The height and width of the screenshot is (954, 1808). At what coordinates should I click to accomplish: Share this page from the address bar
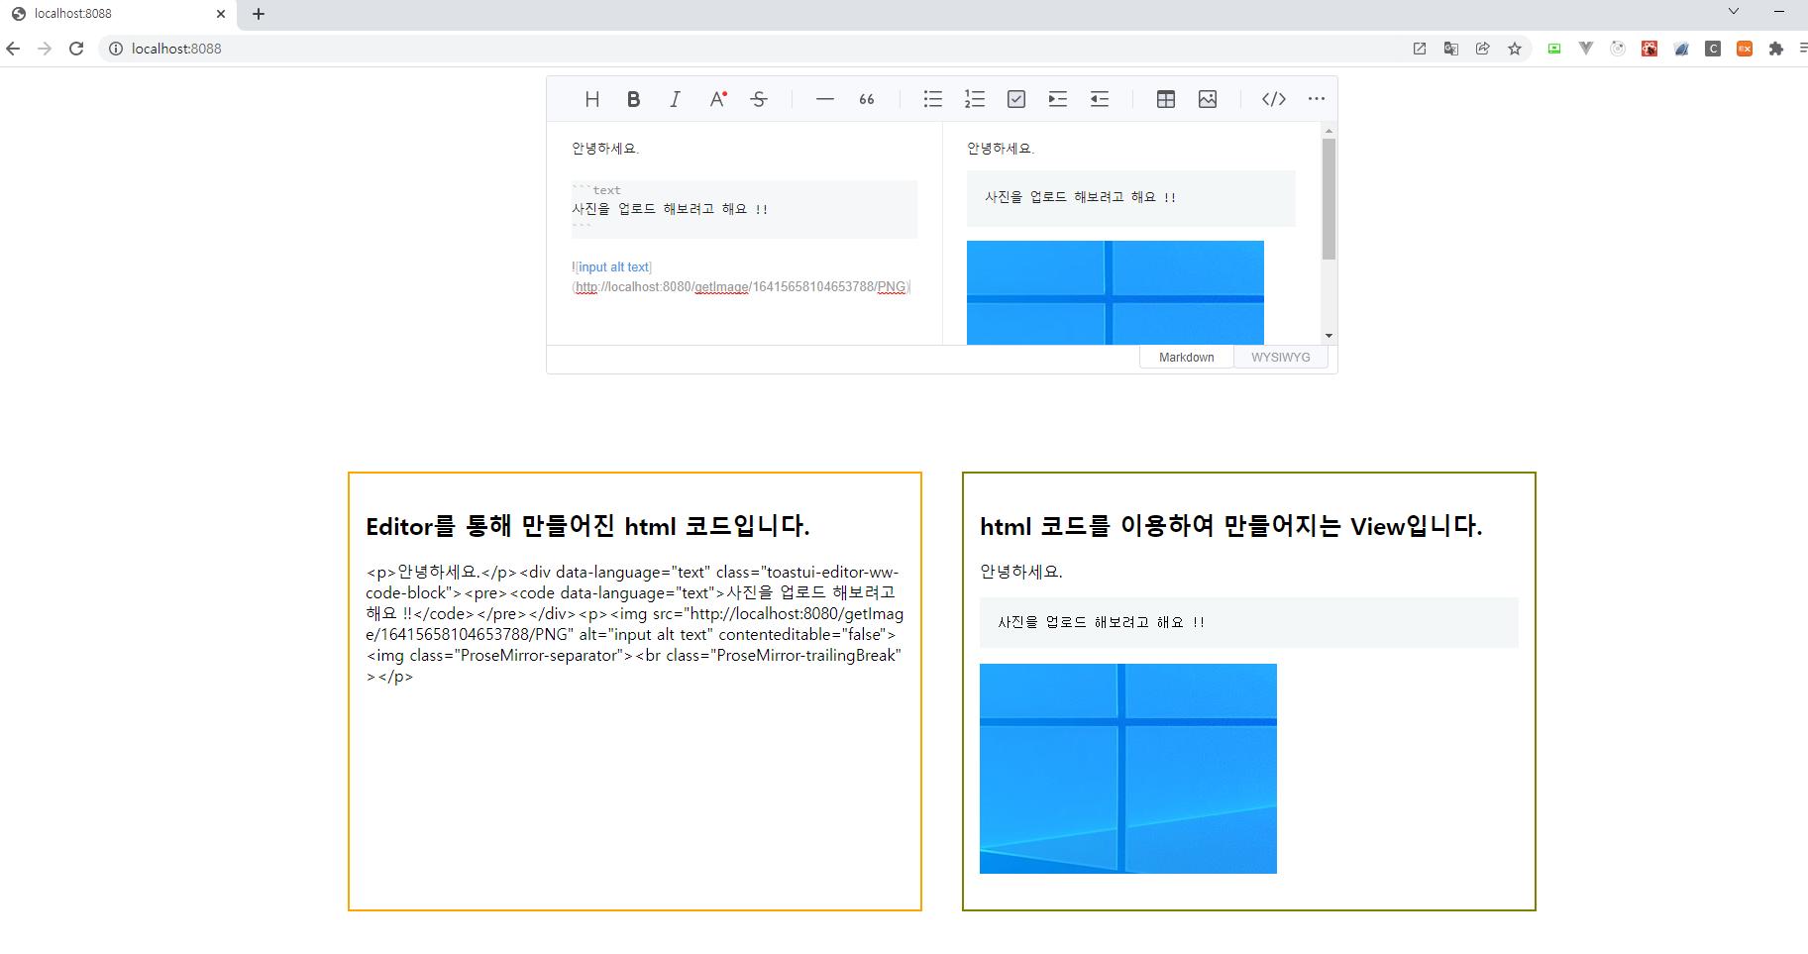click(x=1483, y=49)
